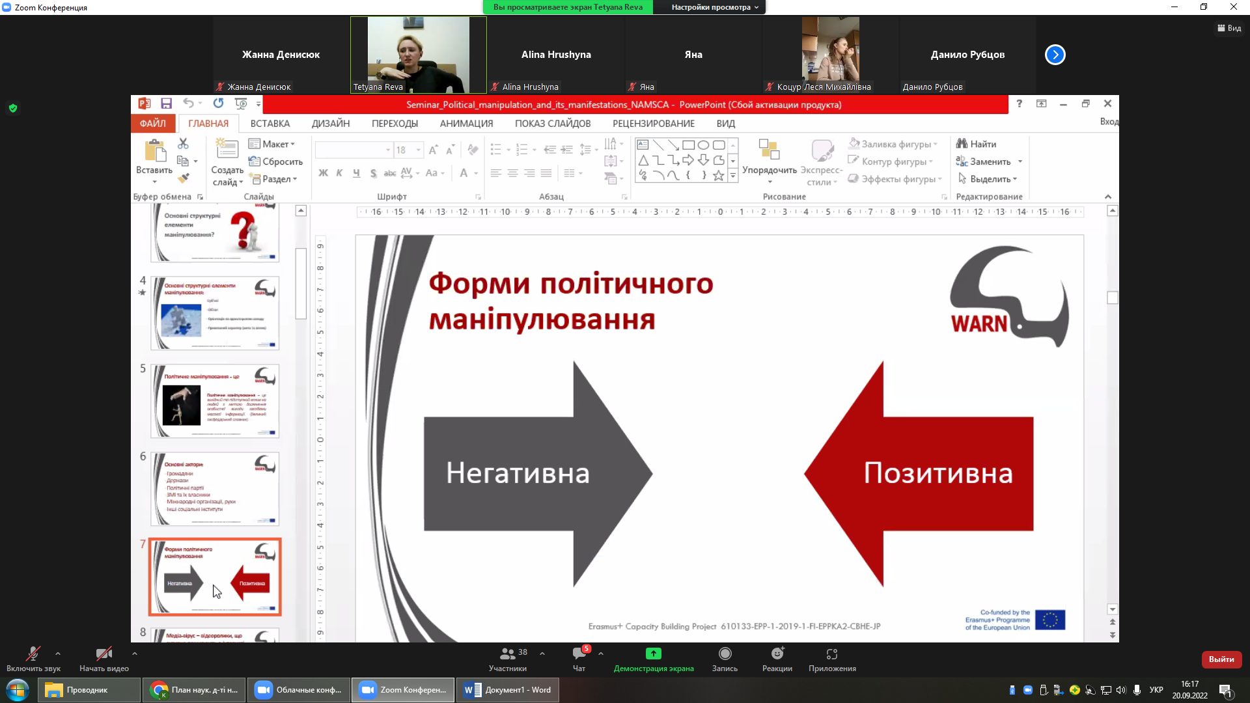Open the Участники participants panel
1250x703 pixels.
[508, 659]
